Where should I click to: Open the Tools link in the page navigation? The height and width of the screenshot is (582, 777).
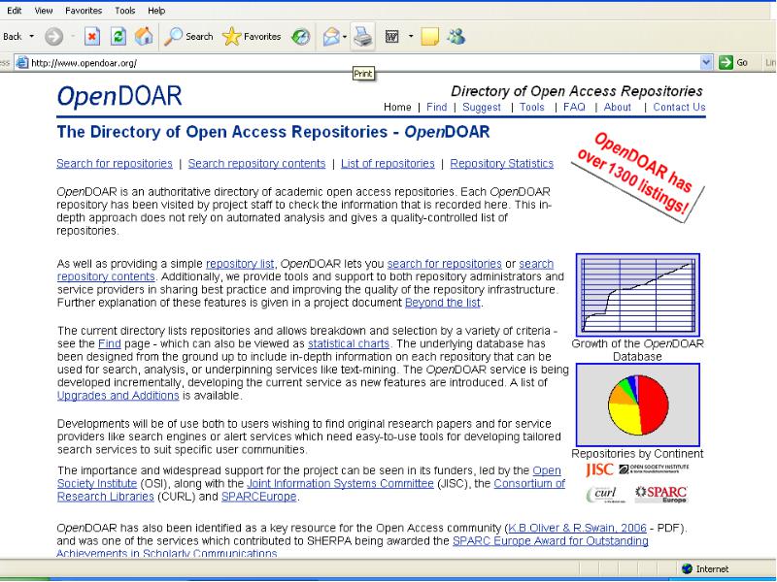(532, 107)
